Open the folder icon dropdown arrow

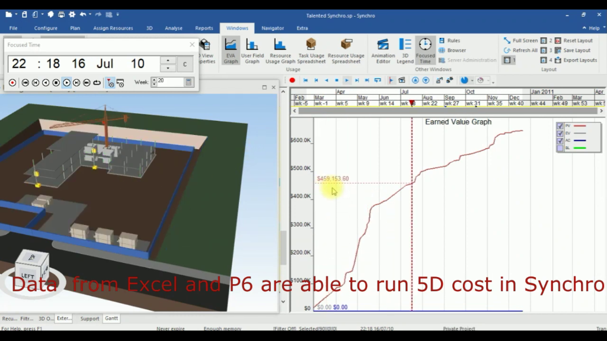tap(16, 15)
